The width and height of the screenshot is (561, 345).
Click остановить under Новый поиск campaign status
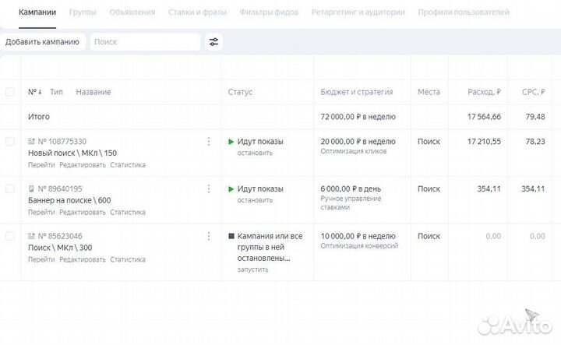coord(255,153)
